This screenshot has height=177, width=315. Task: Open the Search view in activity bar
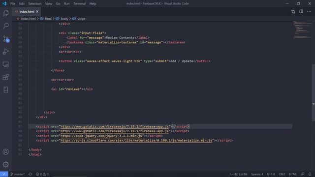5,26
